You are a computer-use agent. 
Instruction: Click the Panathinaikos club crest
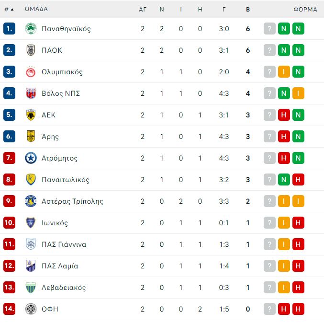[x=31, y=29]
